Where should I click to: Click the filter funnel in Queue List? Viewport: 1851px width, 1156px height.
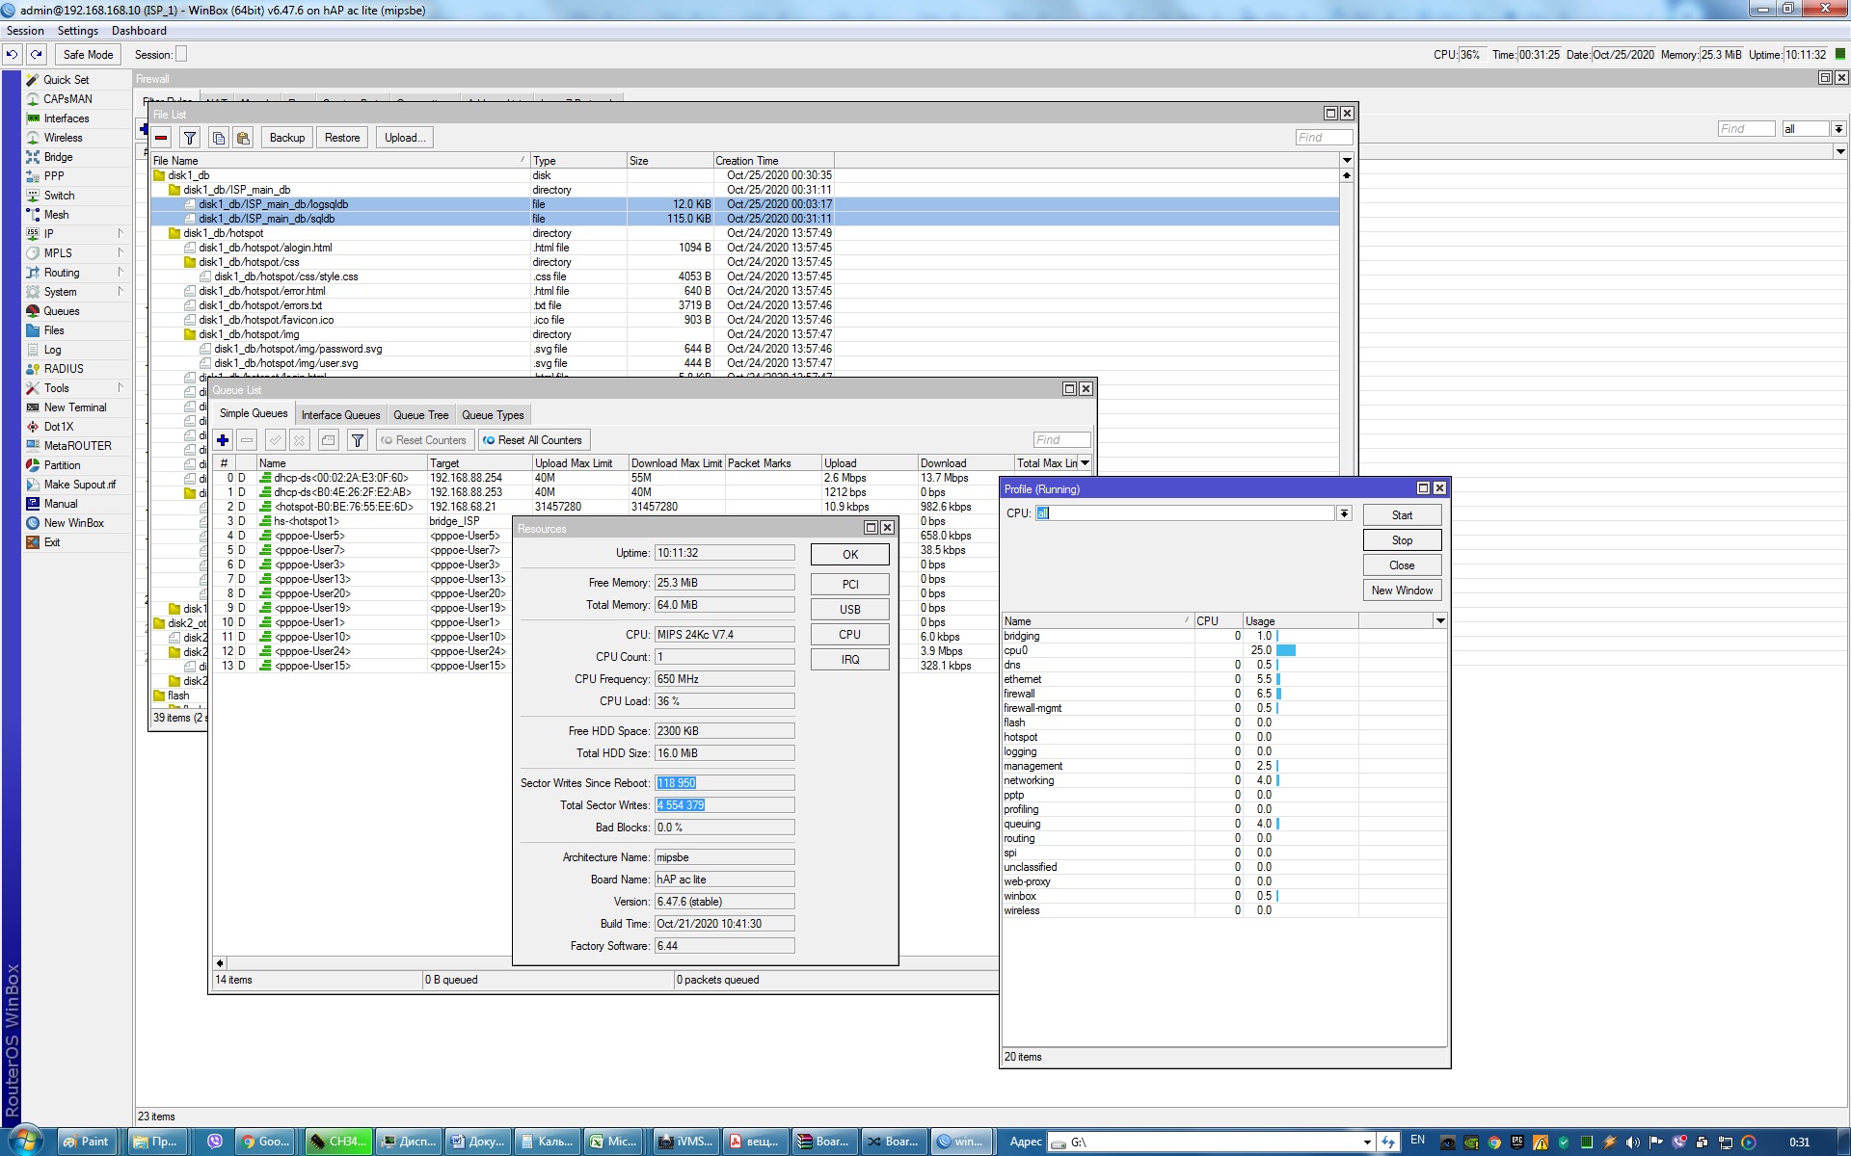(x=358, y=440)
